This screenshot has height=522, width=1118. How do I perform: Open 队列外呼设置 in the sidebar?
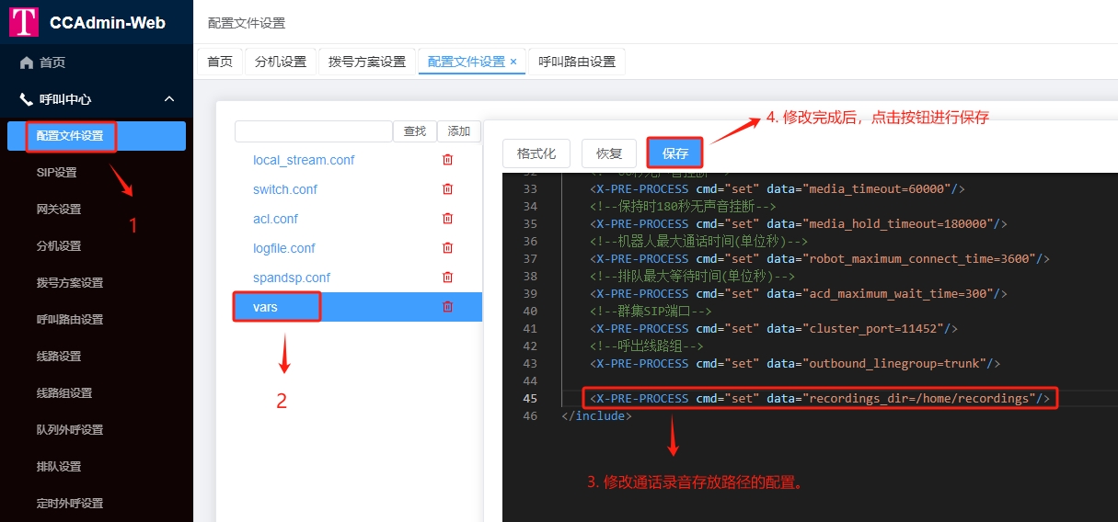click(97, 430)
